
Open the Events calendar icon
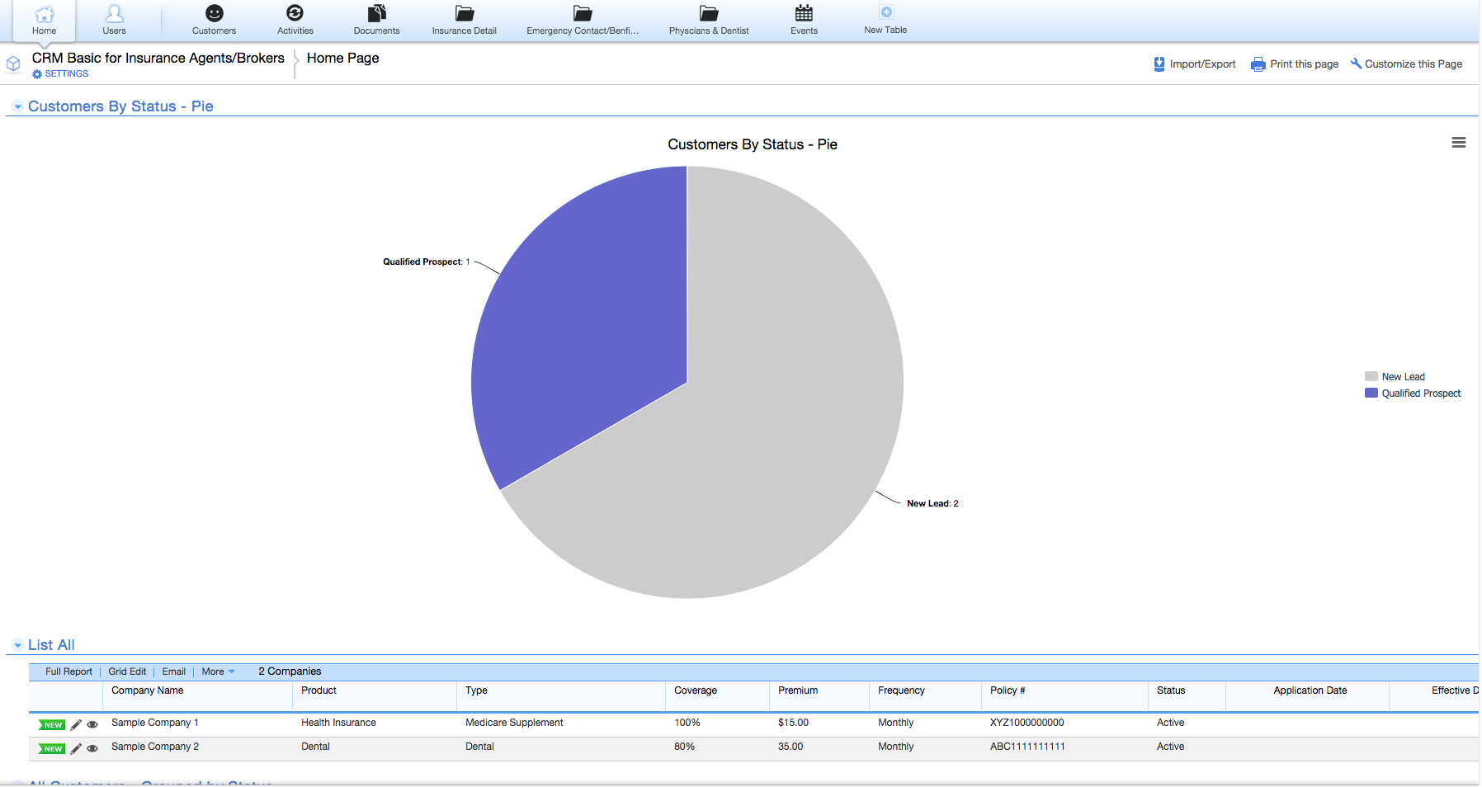pyautogui.click(x=804, y=13)
